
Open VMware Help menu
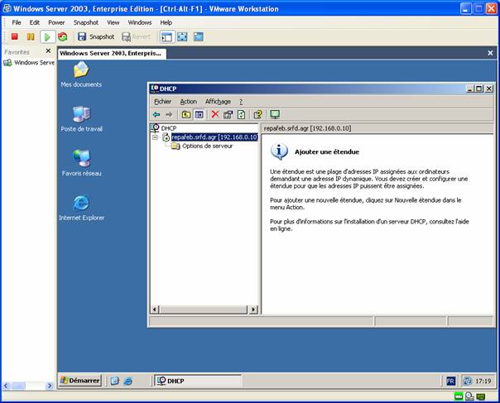(x=166, y=22)
